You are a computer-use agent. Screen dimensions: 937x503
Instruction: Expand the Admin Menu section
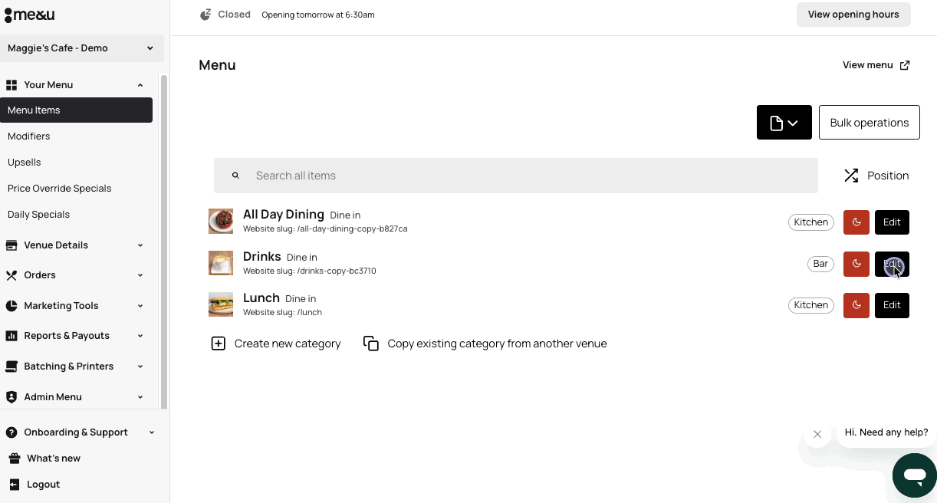pos(140,397)
